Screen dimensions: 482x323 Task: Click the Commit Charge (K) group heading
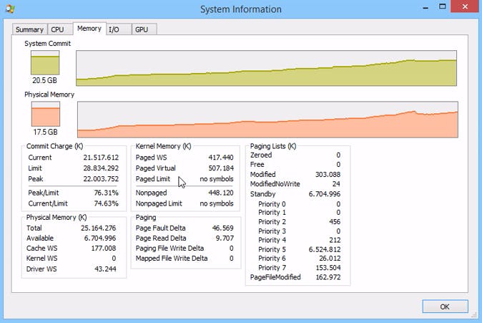click(55, 146)
